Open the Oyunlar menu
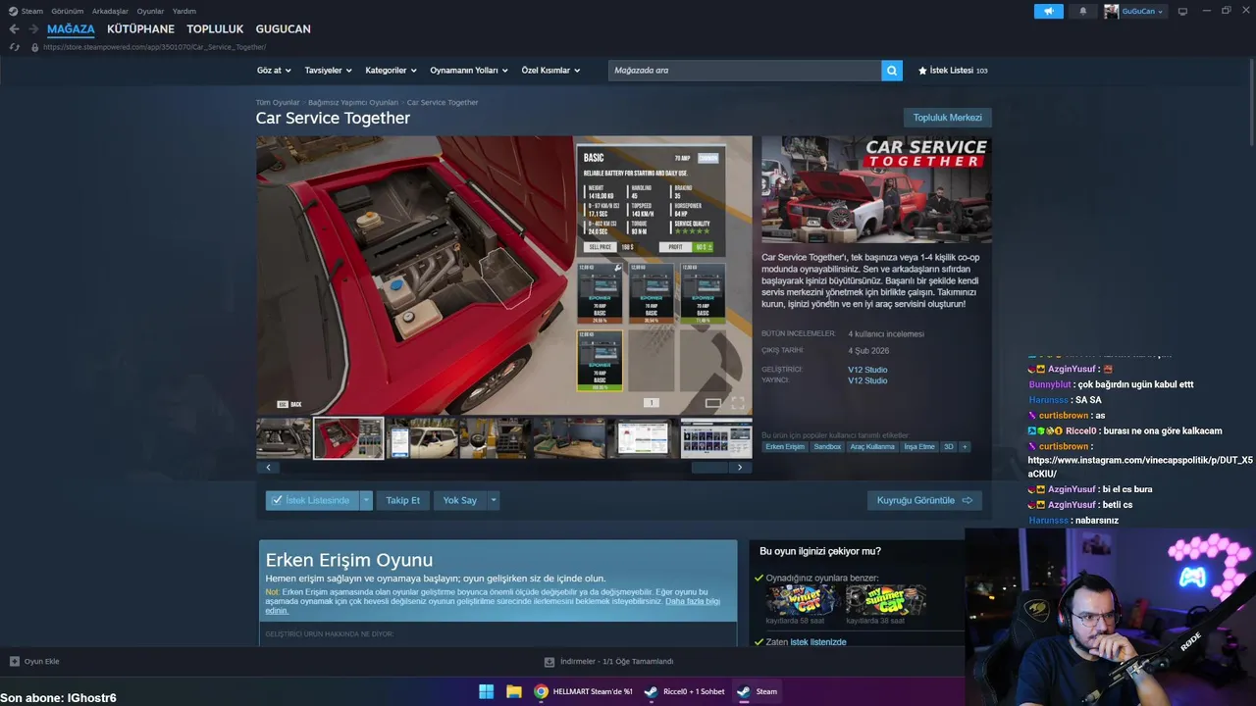This screenshot has height=706, width=1256. (150, 11)
